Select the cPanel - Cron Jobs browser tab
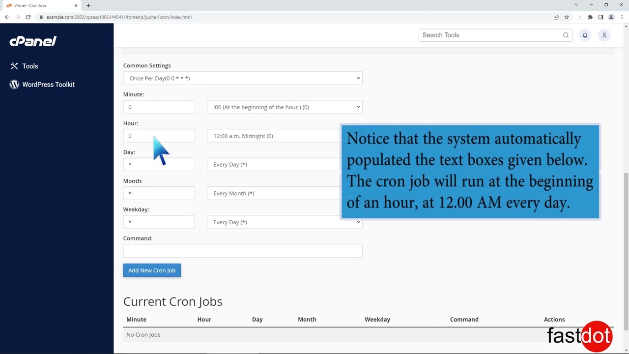The height and width of the screenshot is (354, 629). coord(39,5)
